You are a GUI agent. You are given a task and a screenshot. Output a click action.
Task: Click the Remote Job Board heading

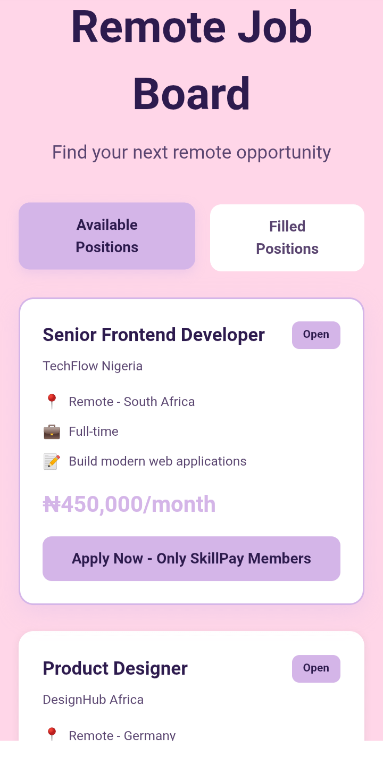coord(191,60)
